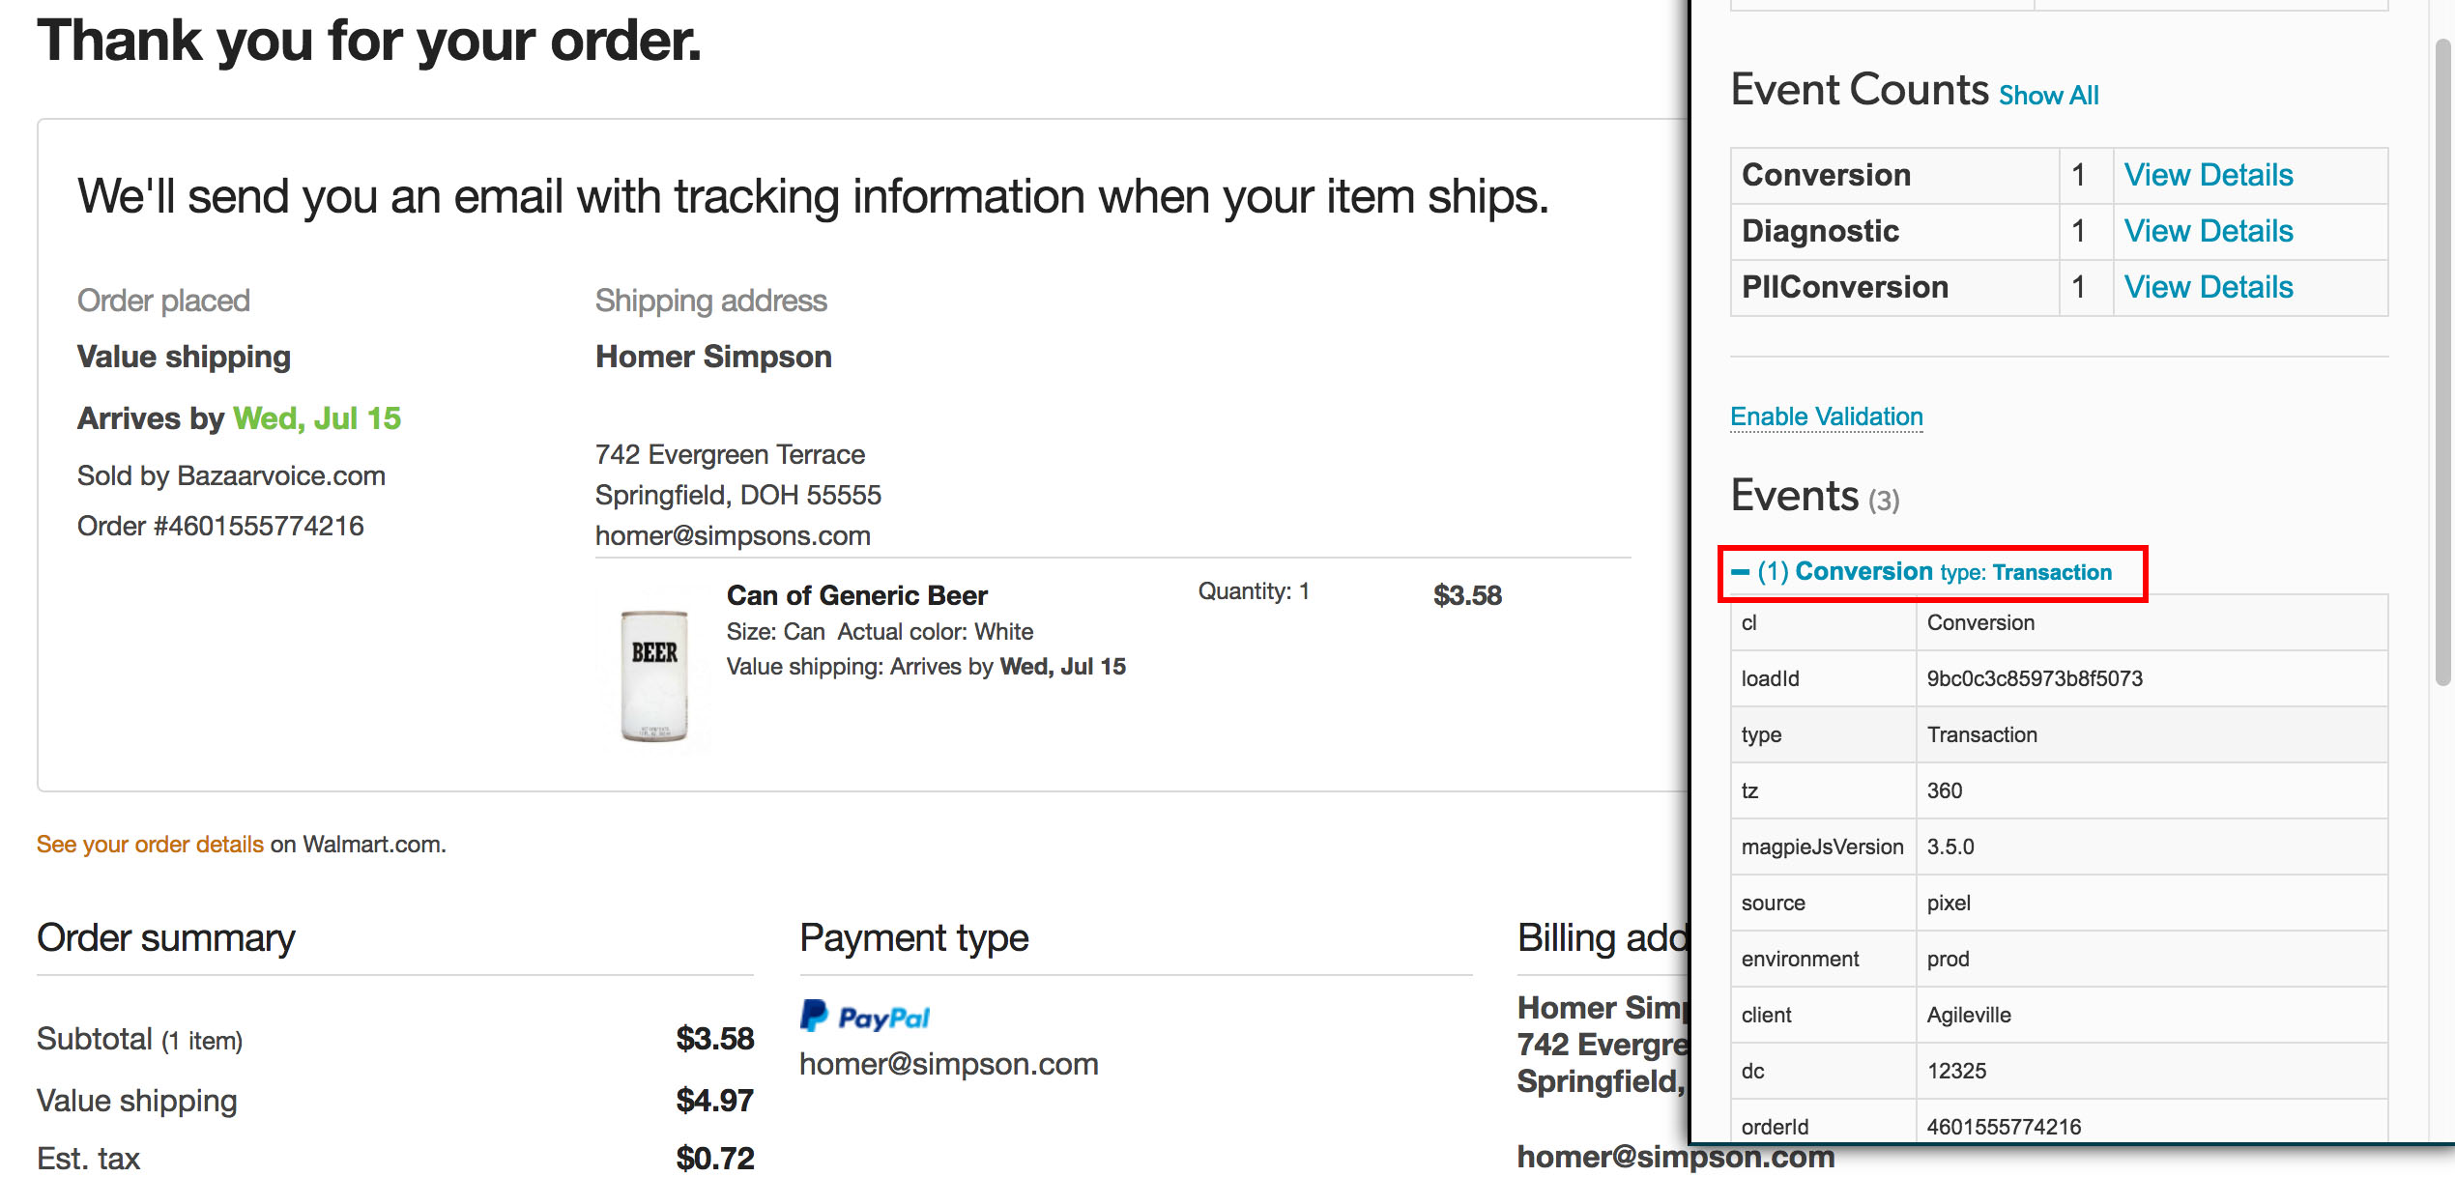Open View Details for Diagnostic row
2455x1177 pixels.
tap(2208, 231)
